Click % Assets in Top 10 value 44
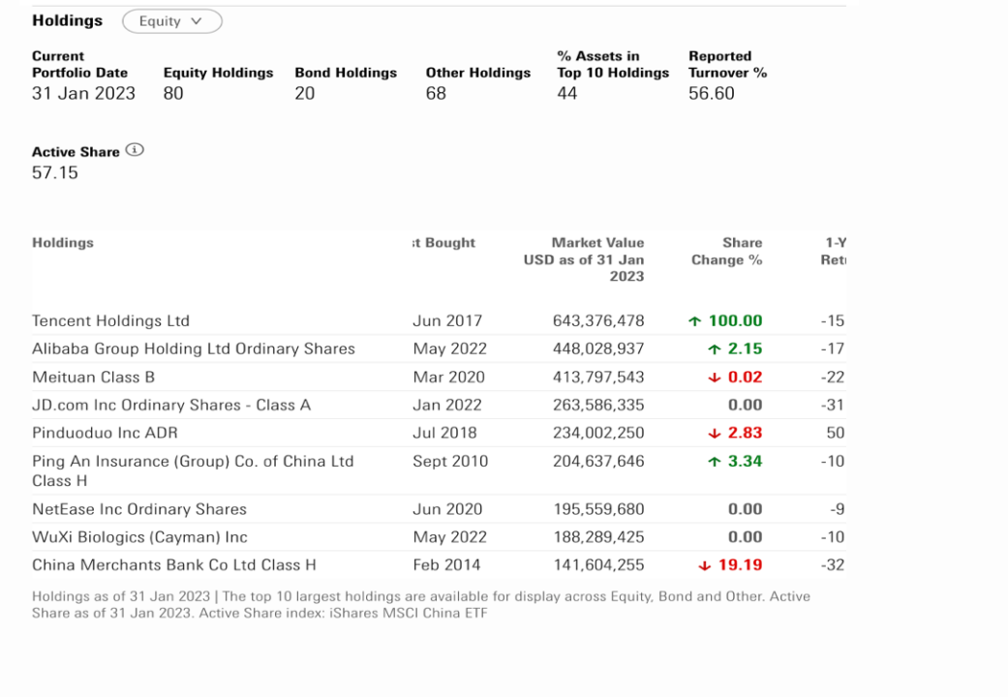 click(567, 93)
